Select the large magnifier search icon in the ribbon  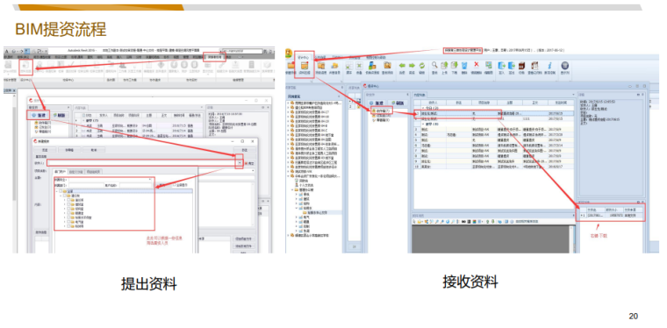pos(434,65)
